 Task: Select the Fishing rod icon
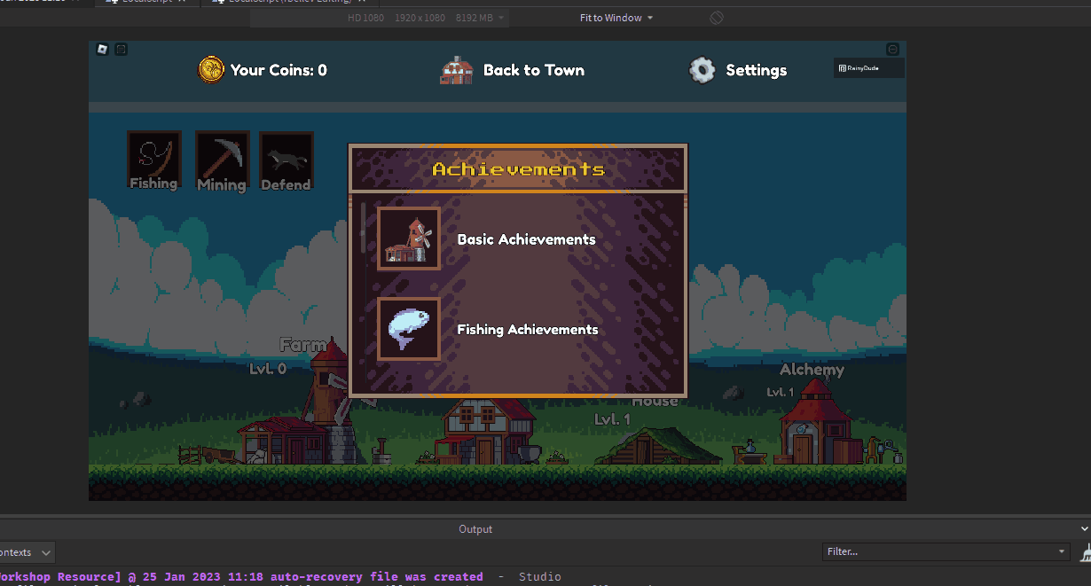154,160
